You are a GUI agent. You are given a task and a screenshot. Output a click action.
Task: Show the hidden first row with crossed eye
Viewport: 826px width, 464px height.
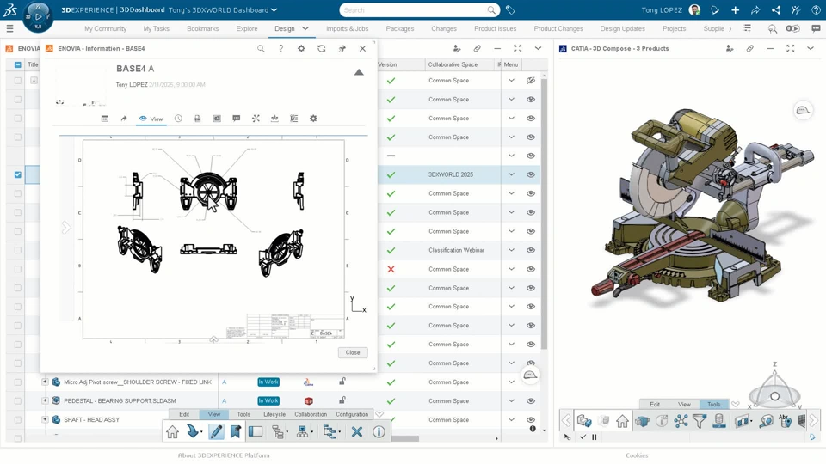coord(531,81)
